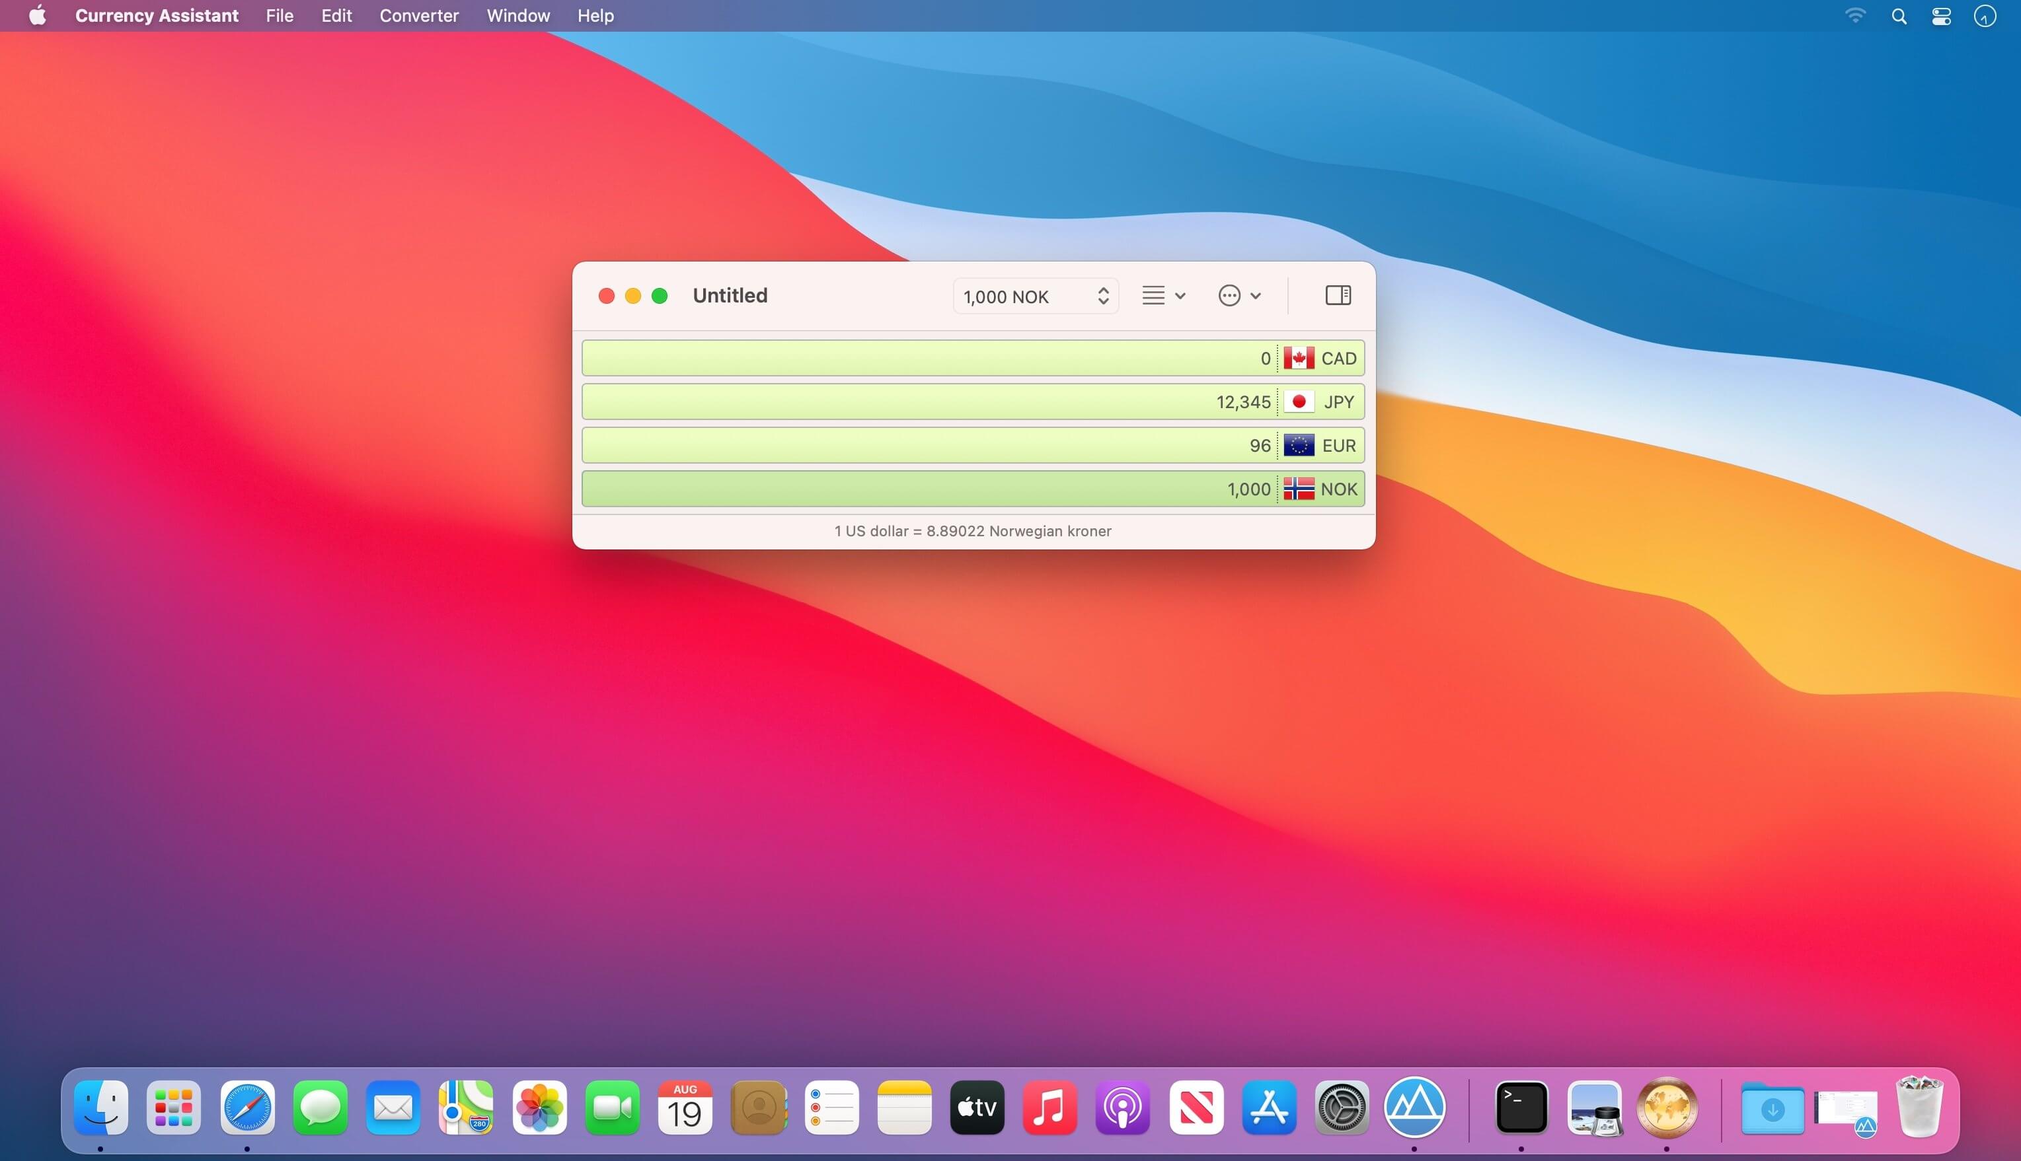The width and height of the screenshot is (2021, 1161).
Task: Click the Canadian flag icon
Action: pos(1298,358)
